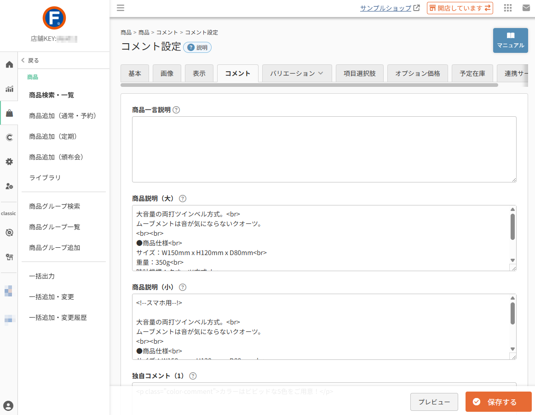Screen dimensions: 535x415
Task: Open ライブラリ menu item
Action: tap(45, 178)
